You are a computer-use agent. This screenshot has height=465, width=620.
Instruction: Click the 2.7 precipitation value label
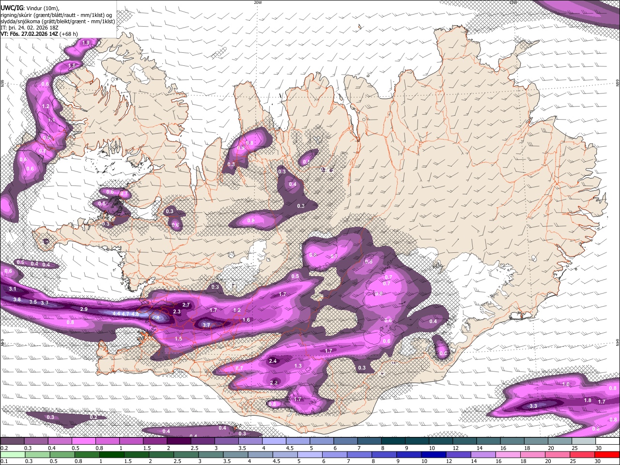pos(186,305)
